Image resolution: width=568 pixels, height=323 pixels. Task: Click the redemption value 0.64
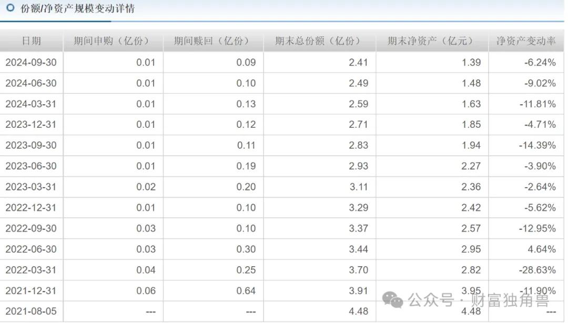point(246,291)
